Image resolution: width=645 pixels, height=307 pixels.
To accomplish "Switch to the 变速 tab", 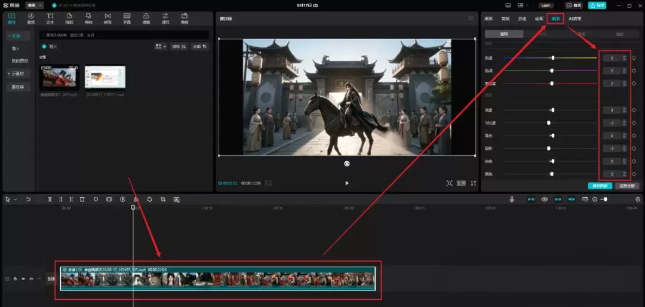I will [522, 19].
